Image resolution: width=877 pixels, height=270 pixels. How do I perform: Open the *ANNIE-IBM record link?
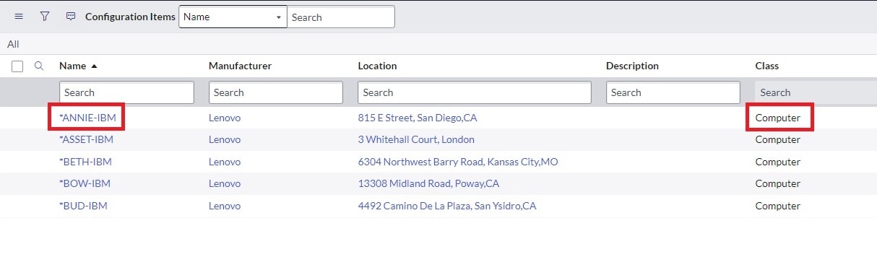(87, 117)
